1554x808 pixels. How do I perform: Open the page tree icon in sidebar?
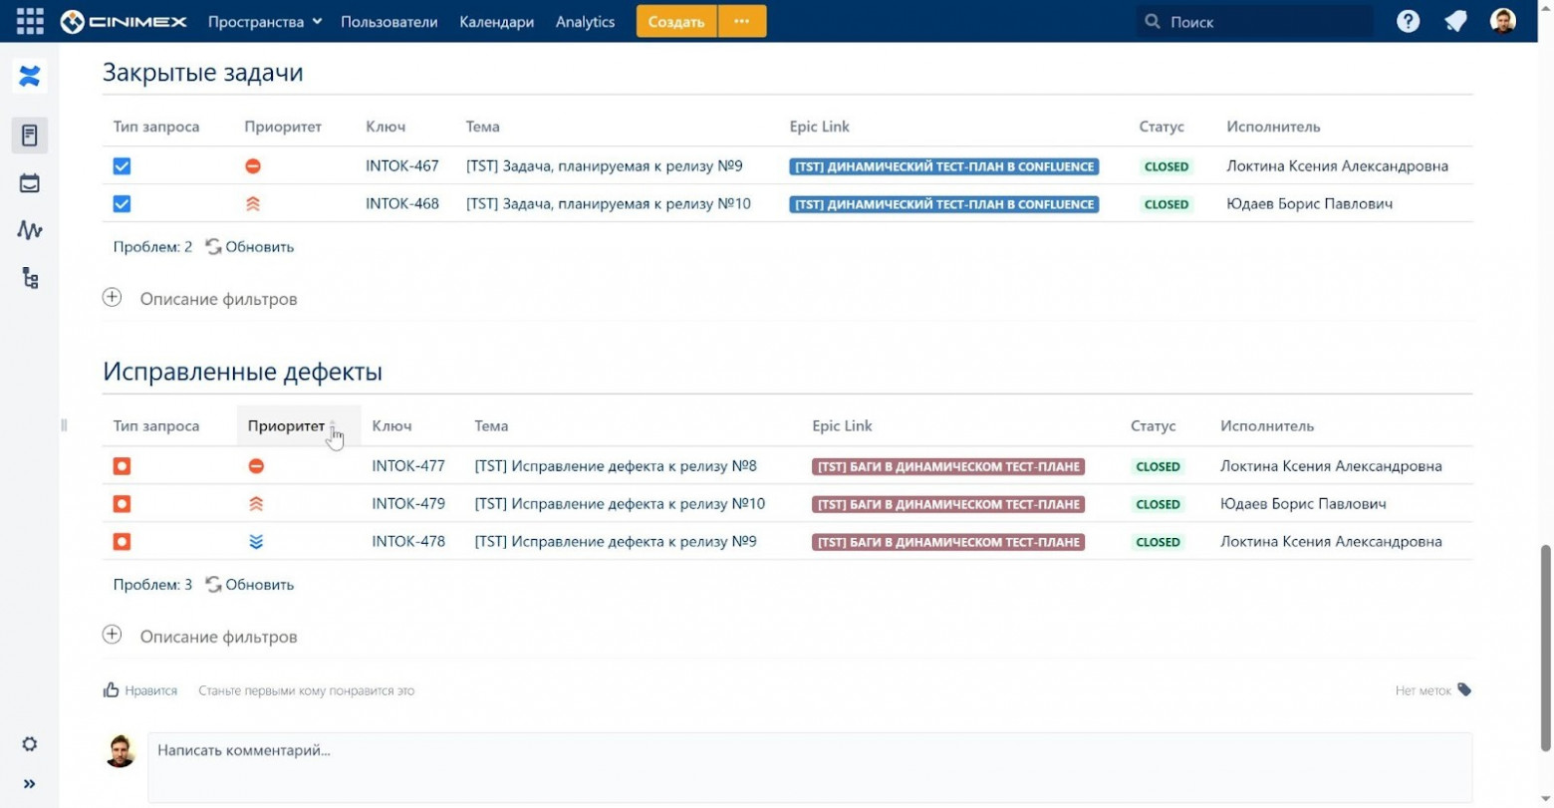coord(30,278)
